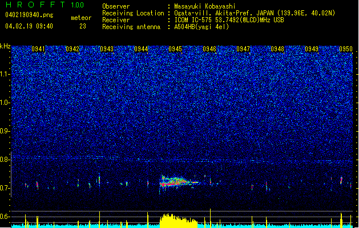Click the 0.7 kHz axis label
This screenshot has width=359, height=228.
point(5,188)
